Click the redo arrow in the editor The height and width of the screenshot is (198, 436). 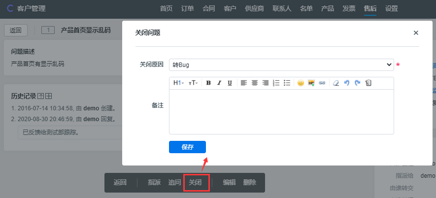click(x=358, y=83)
